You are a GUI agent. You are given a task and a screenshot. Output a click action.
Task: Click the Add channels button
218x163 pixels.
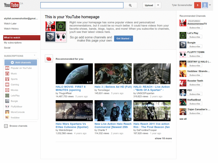21,62
